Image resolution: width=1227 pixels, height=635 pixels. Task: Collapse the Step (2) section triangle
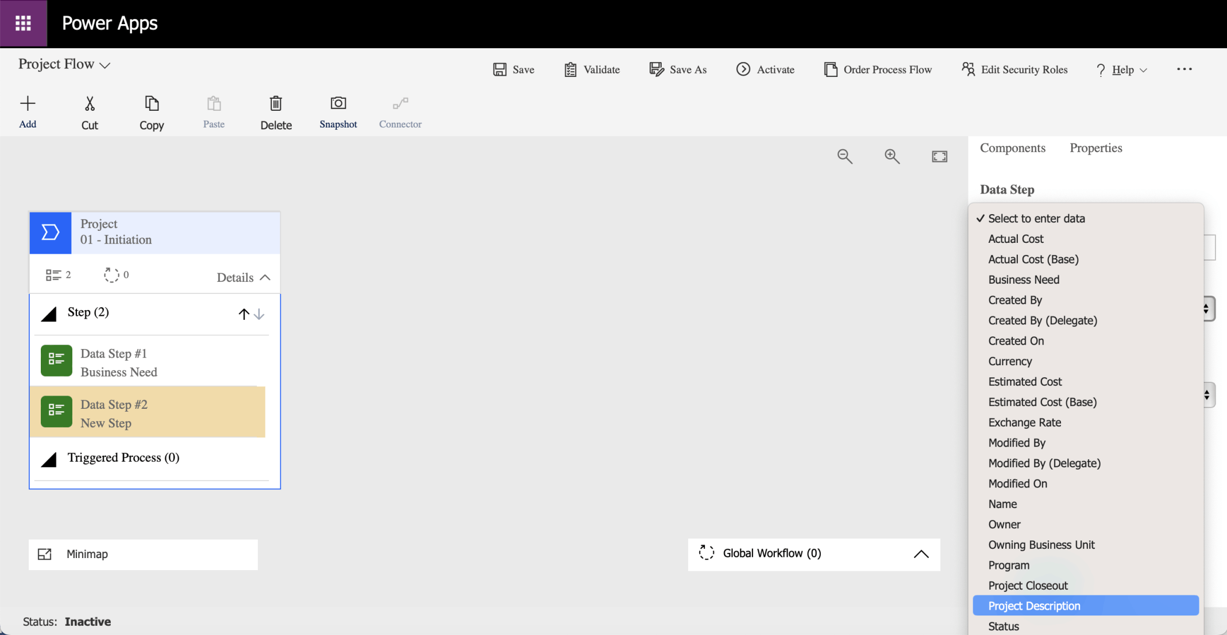[x=49, y=313]
